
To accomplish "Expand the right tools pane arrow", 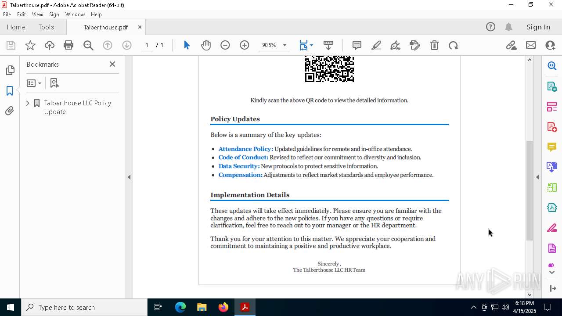I will [x=552, y=288].
